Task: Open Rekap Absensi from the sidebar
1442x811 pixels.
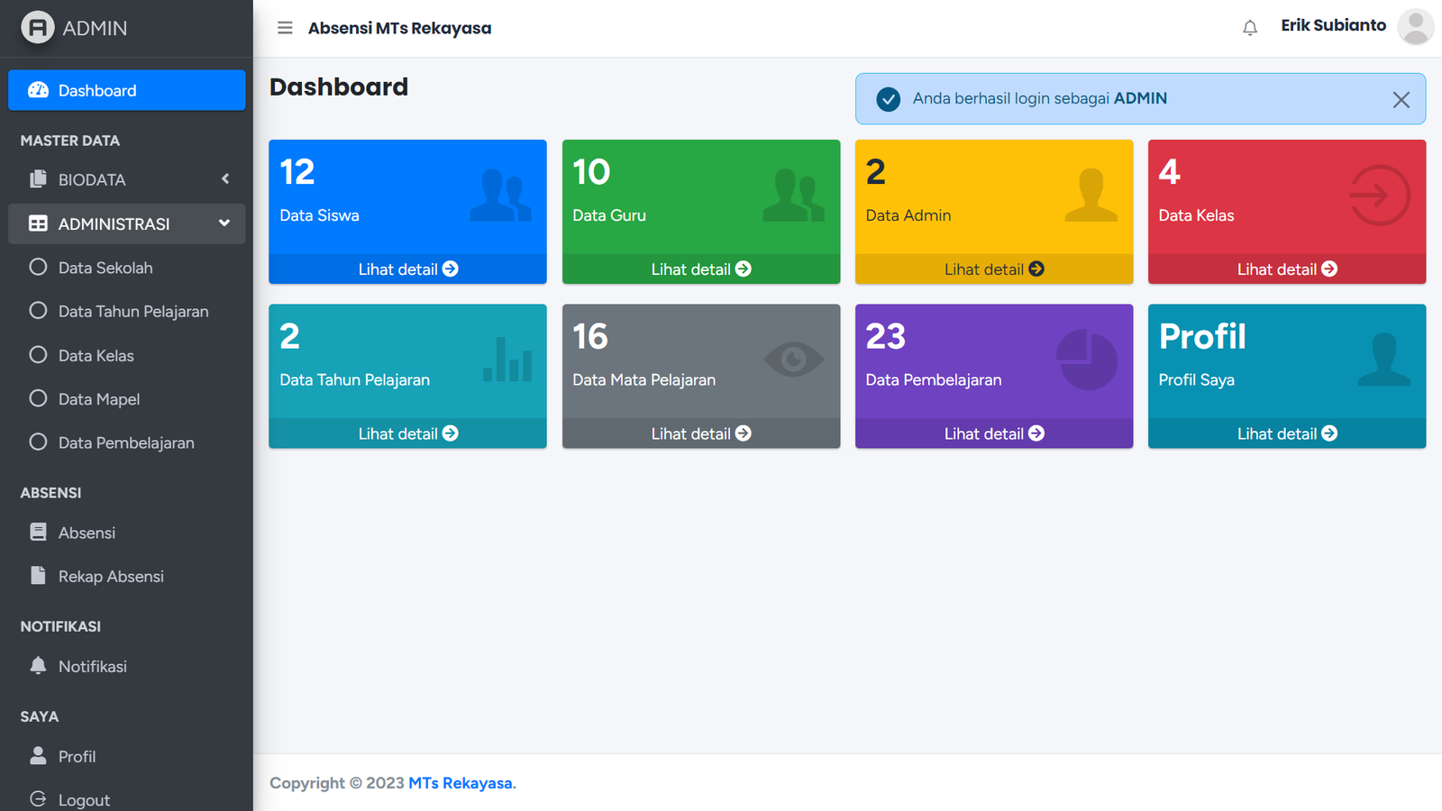Action: click(111, 577)
